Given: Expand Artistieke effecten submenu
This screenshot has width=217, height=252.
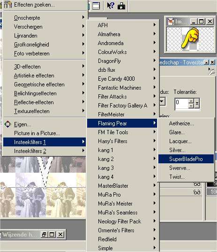Looking at the screenshot, I should pos(45,76).
